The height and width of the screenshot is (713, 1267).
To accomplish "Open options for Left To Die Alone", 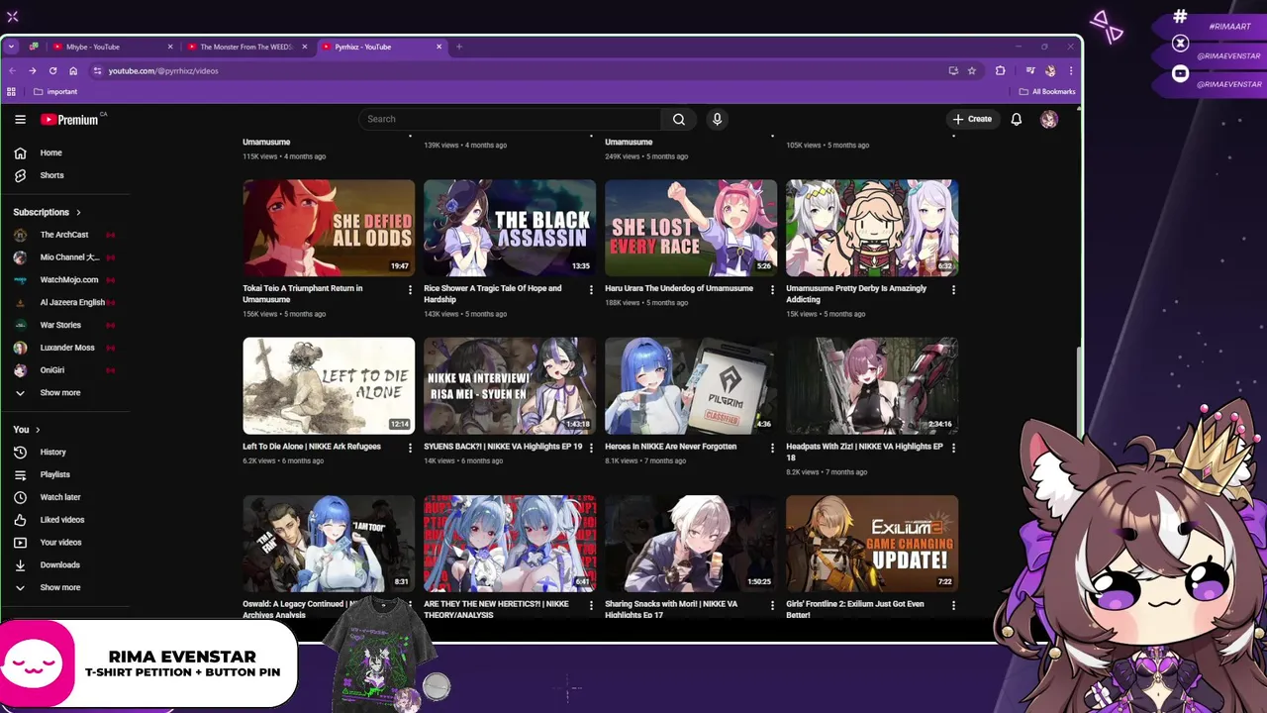I will click(410, 448).
